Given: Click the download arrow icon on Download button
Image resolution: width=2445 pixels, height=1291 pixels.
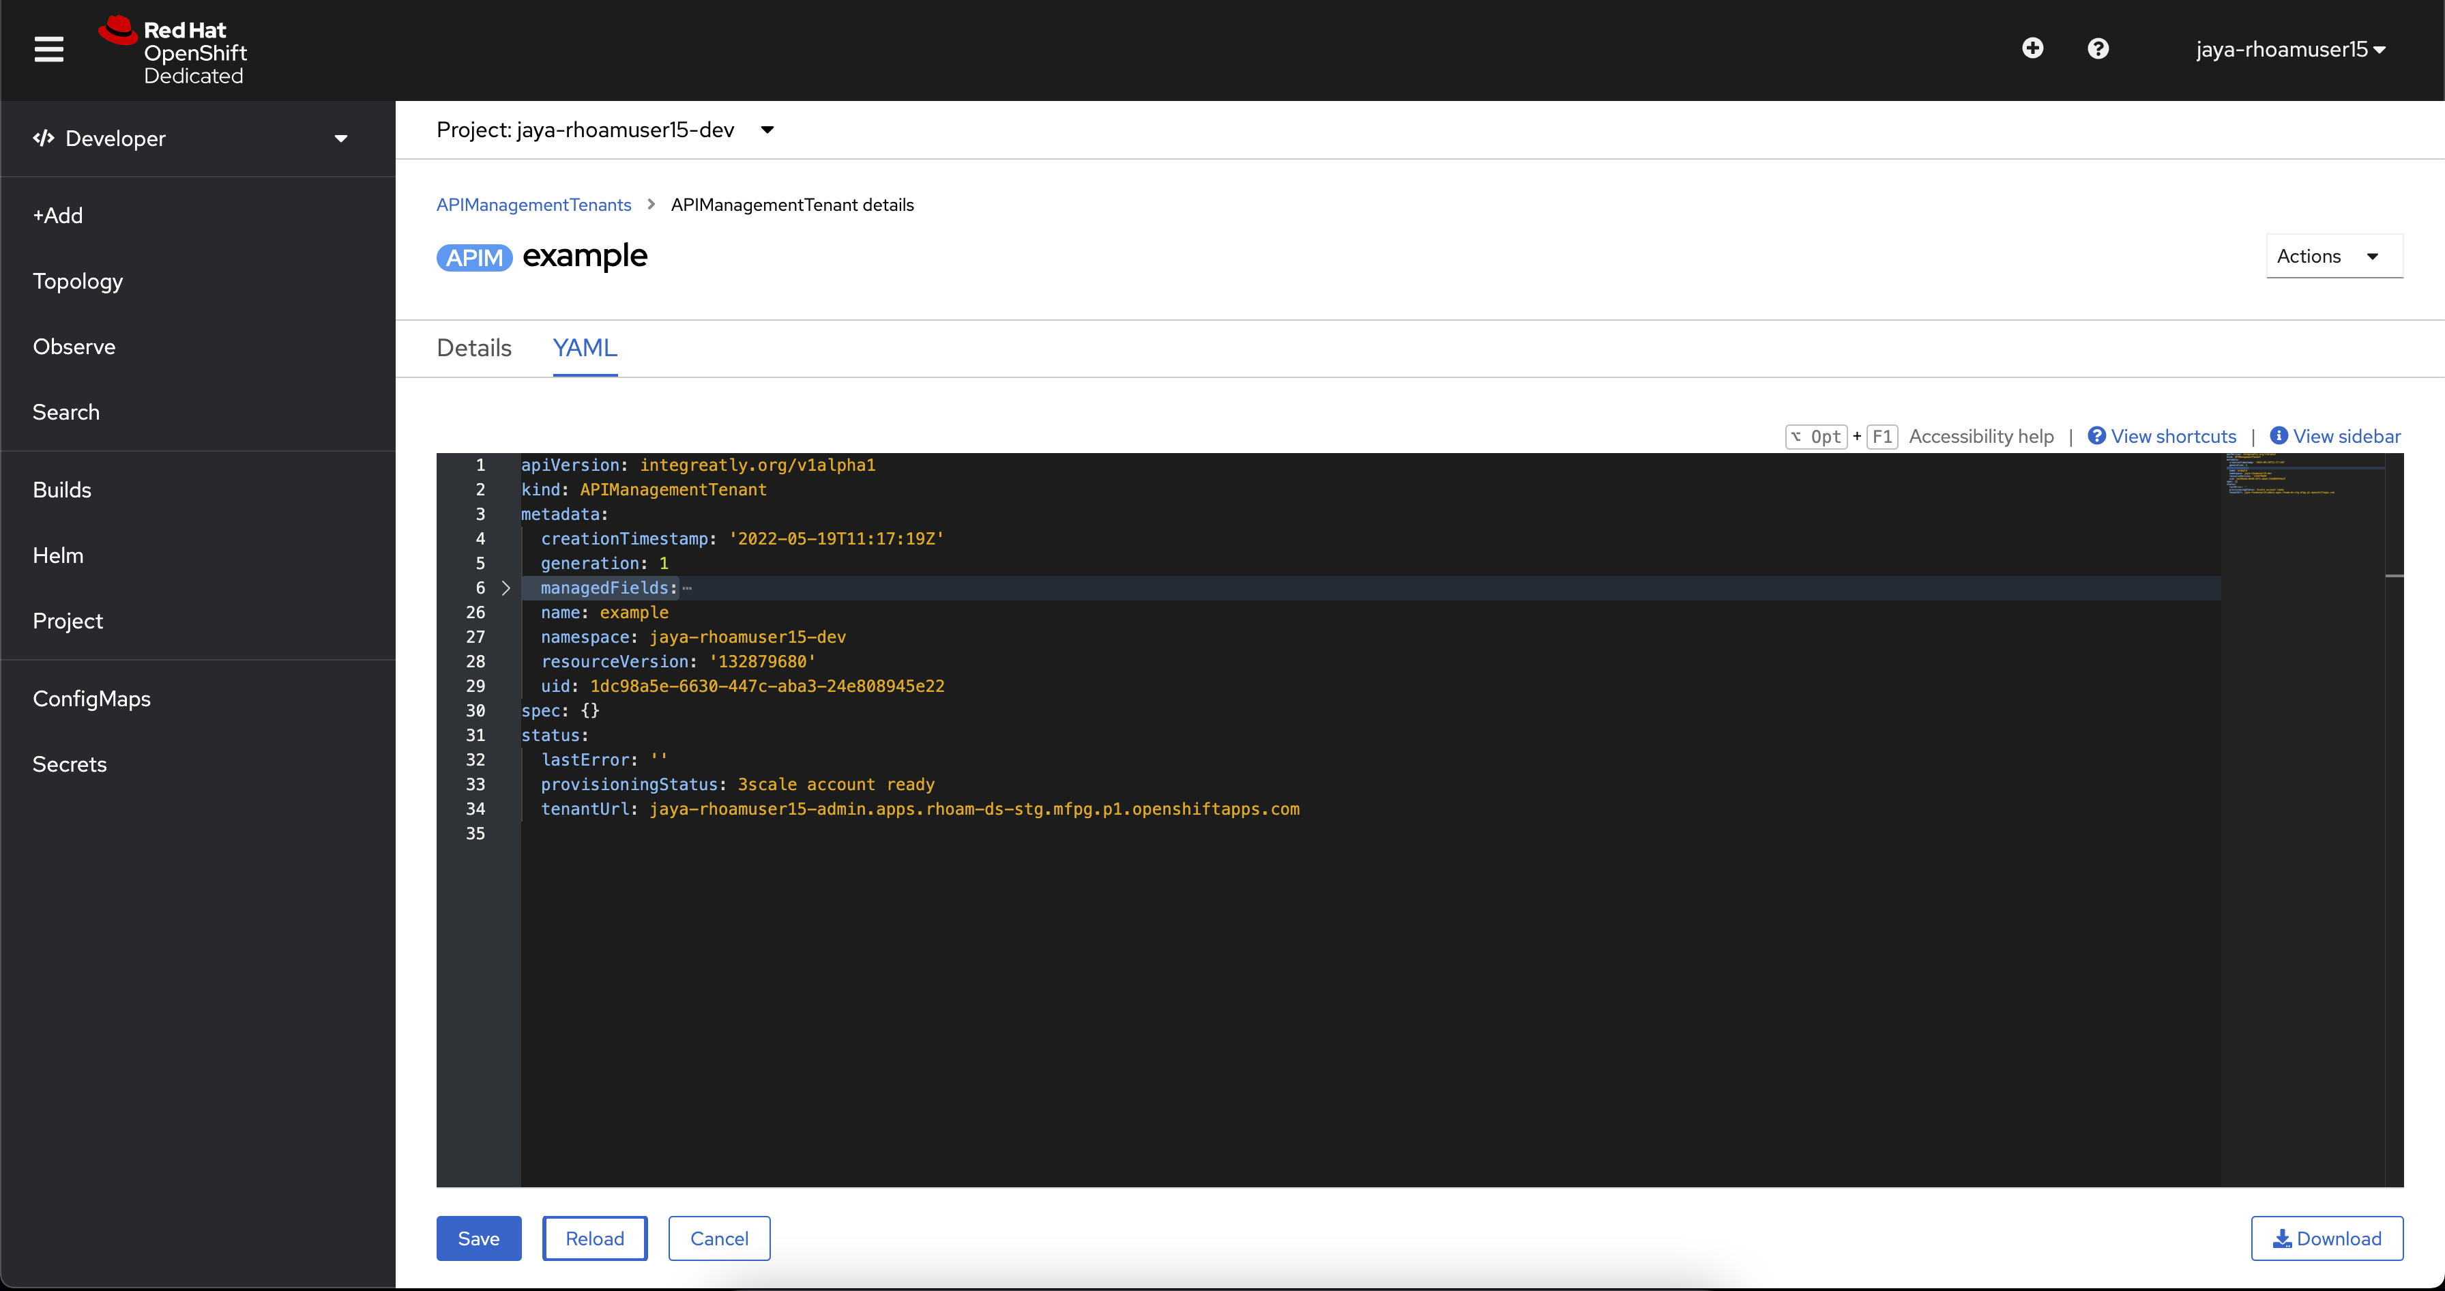Looking at the screenshot, I should (x=2282, y=1238).
